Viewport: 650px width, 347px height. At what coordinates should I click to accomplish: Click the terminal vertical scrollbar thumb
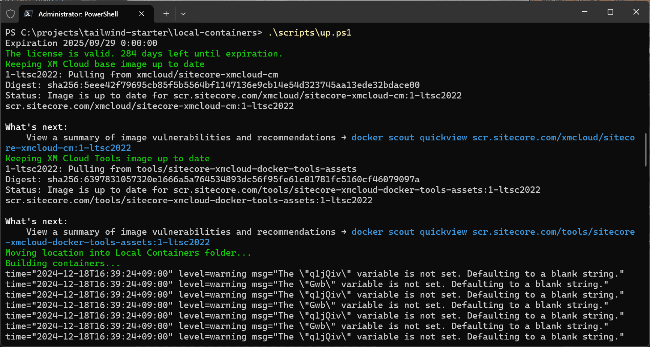(646, 149)
